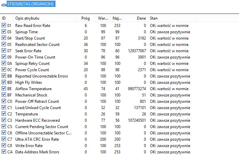Uncheck Current Pending Sector Count checkbox
Screen dimensions: 239x156
click(4, 126)
